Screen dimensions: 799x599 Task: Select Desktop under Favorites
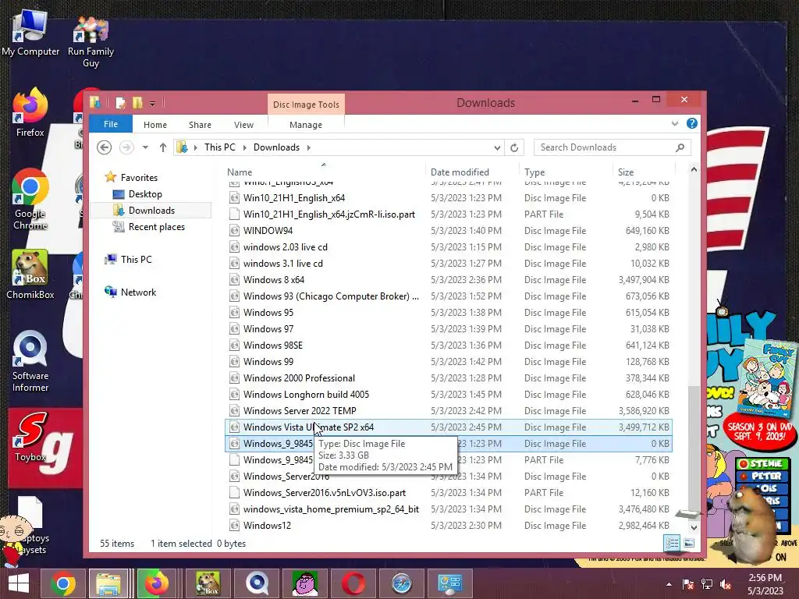[x=145, y=194]
